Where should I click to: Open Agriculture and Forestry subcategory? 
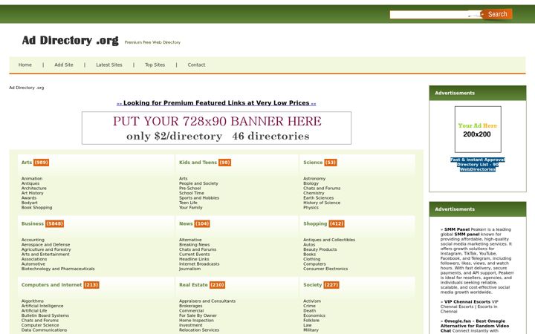pyautogui.click(x=46, y=249)
